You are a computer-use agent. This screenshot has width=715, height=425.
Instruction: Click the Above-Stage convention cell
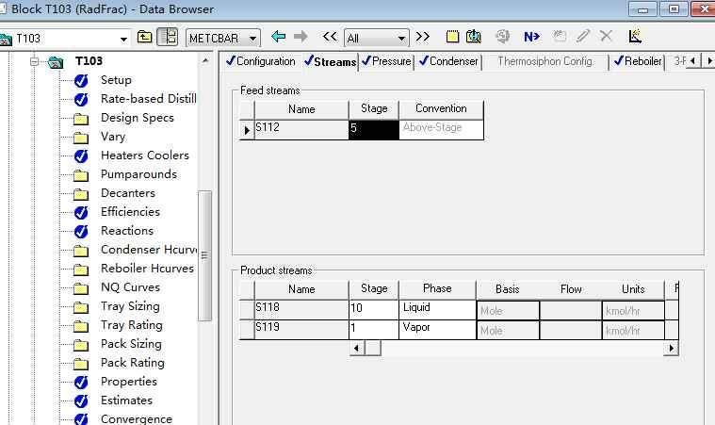click(x=441, y=129)
